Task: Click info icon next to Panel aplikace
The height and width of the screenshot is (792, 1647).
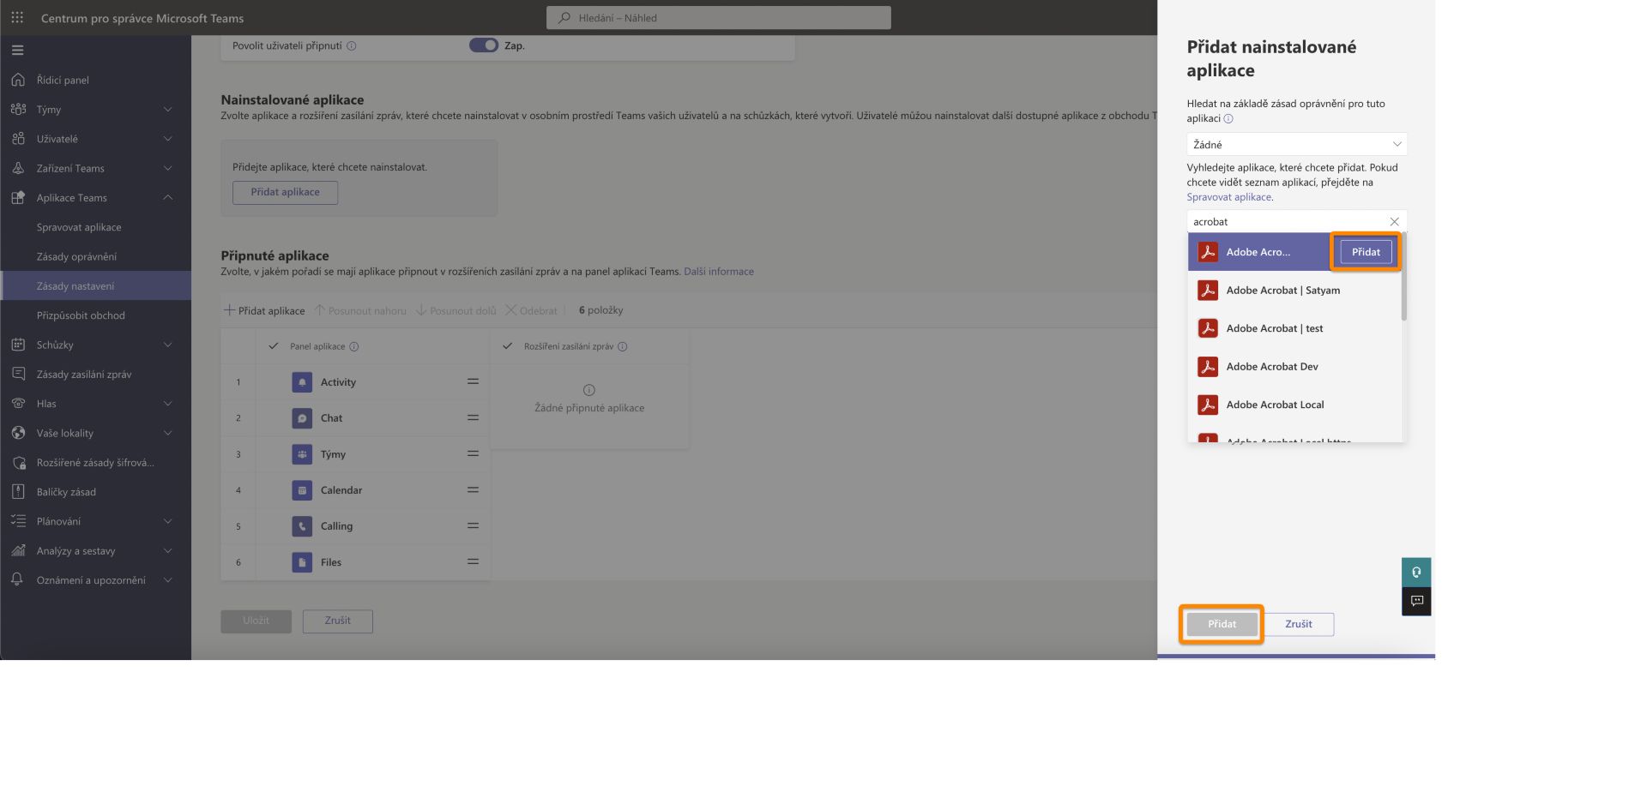Action: [354, 346]
